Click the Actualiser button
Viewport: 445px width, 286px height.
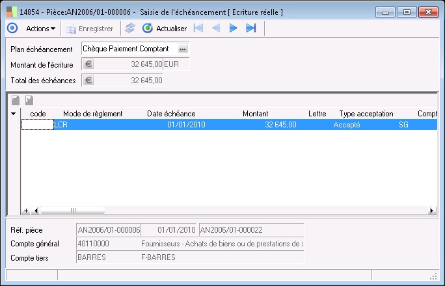(165, 28)
